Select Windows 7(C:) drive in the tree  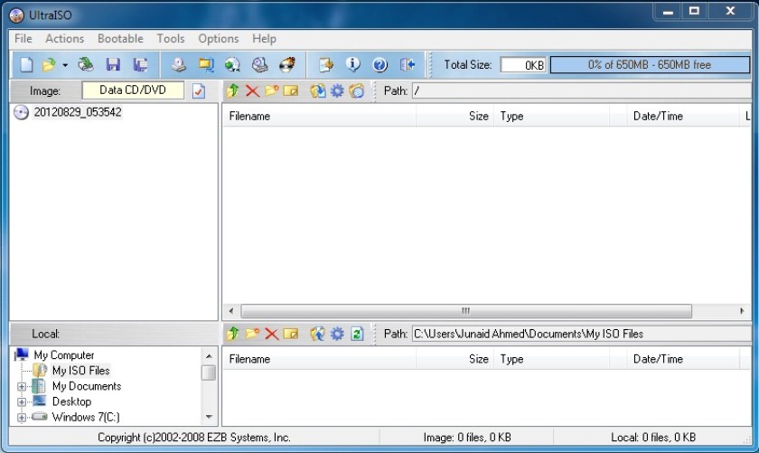pyautogui.click(x=86, y=417)
